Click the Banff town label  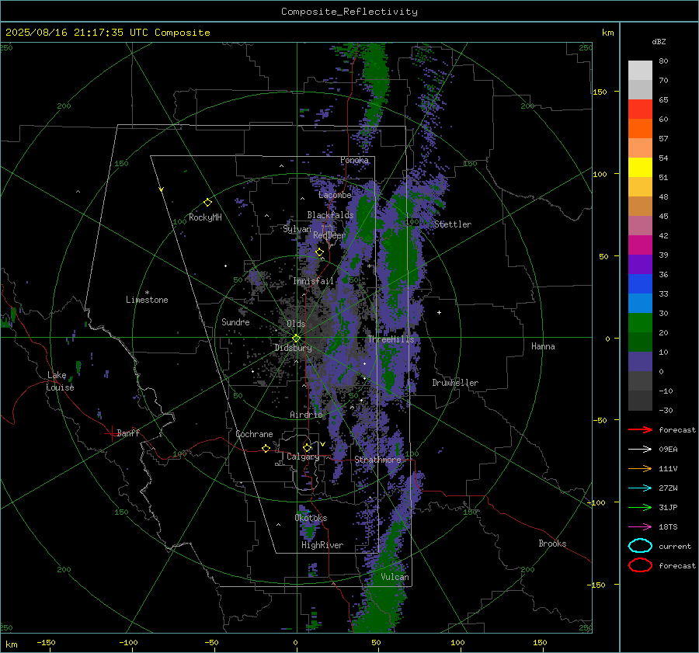pos(128,432)
